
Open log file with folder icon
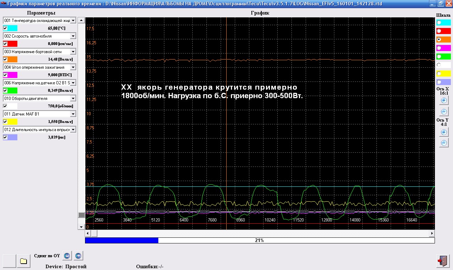click(x=24, y=261)
